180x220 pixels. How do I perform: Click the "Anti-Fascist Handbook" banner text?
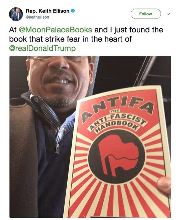(118, 123)
